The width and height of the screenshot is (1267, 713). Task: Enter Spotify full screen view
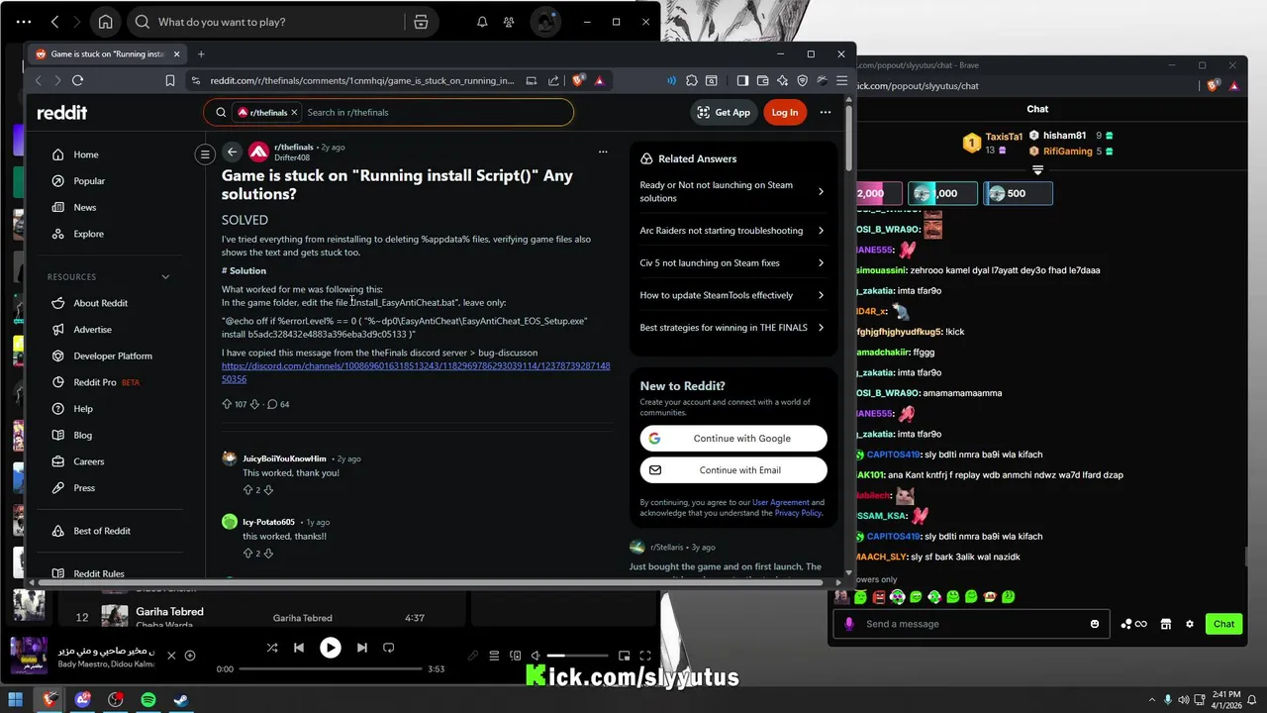click(645, 656)
